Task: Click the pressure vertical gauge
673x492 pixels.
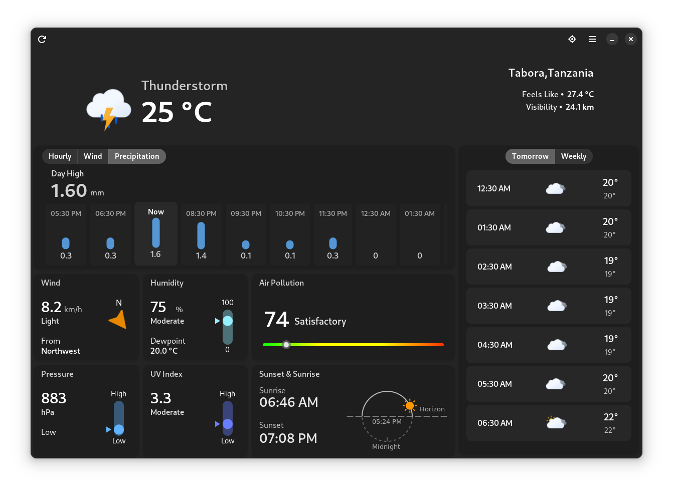Action: coord(119,417)
